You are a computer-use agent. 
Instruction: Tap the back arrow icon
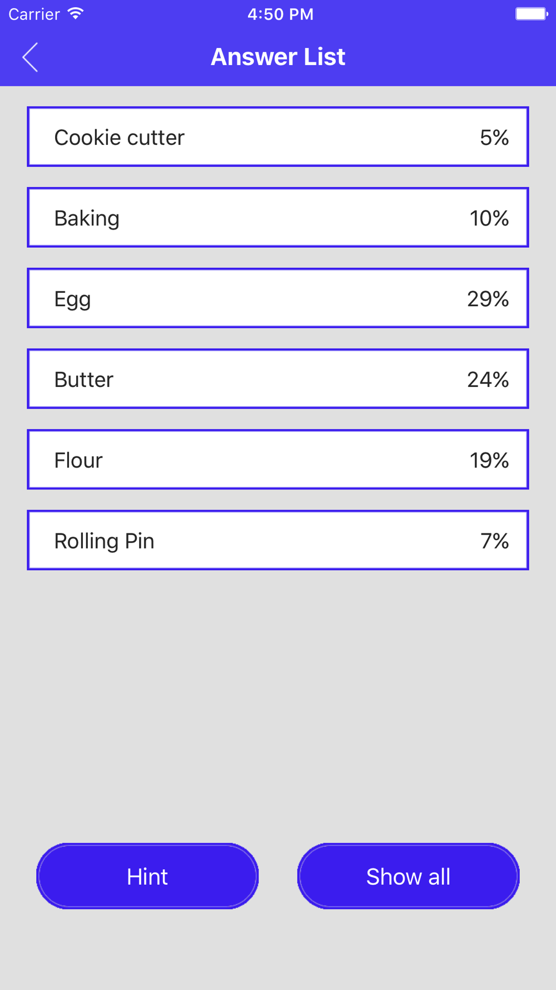[x=30, y=57]
